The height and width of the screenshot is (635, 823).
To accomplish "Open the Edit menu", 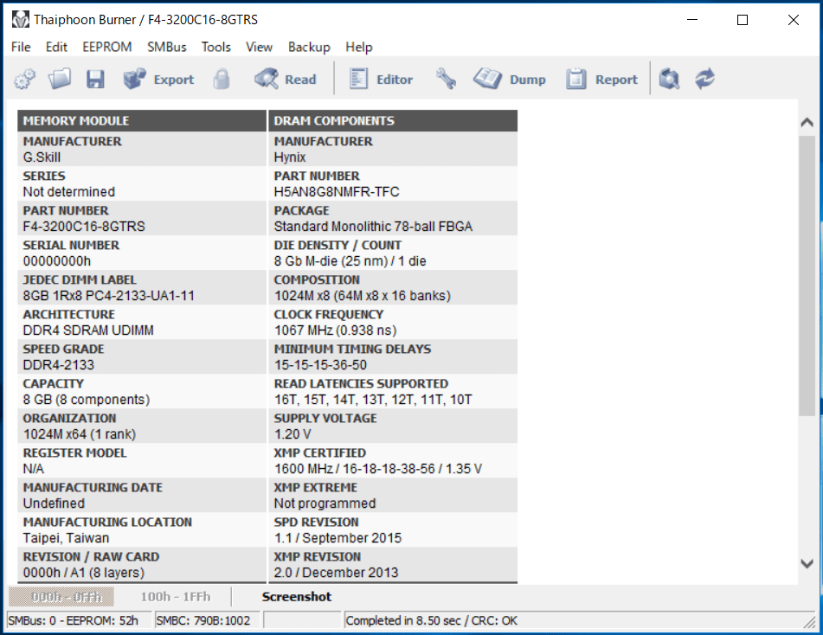I will pos(56,48).
